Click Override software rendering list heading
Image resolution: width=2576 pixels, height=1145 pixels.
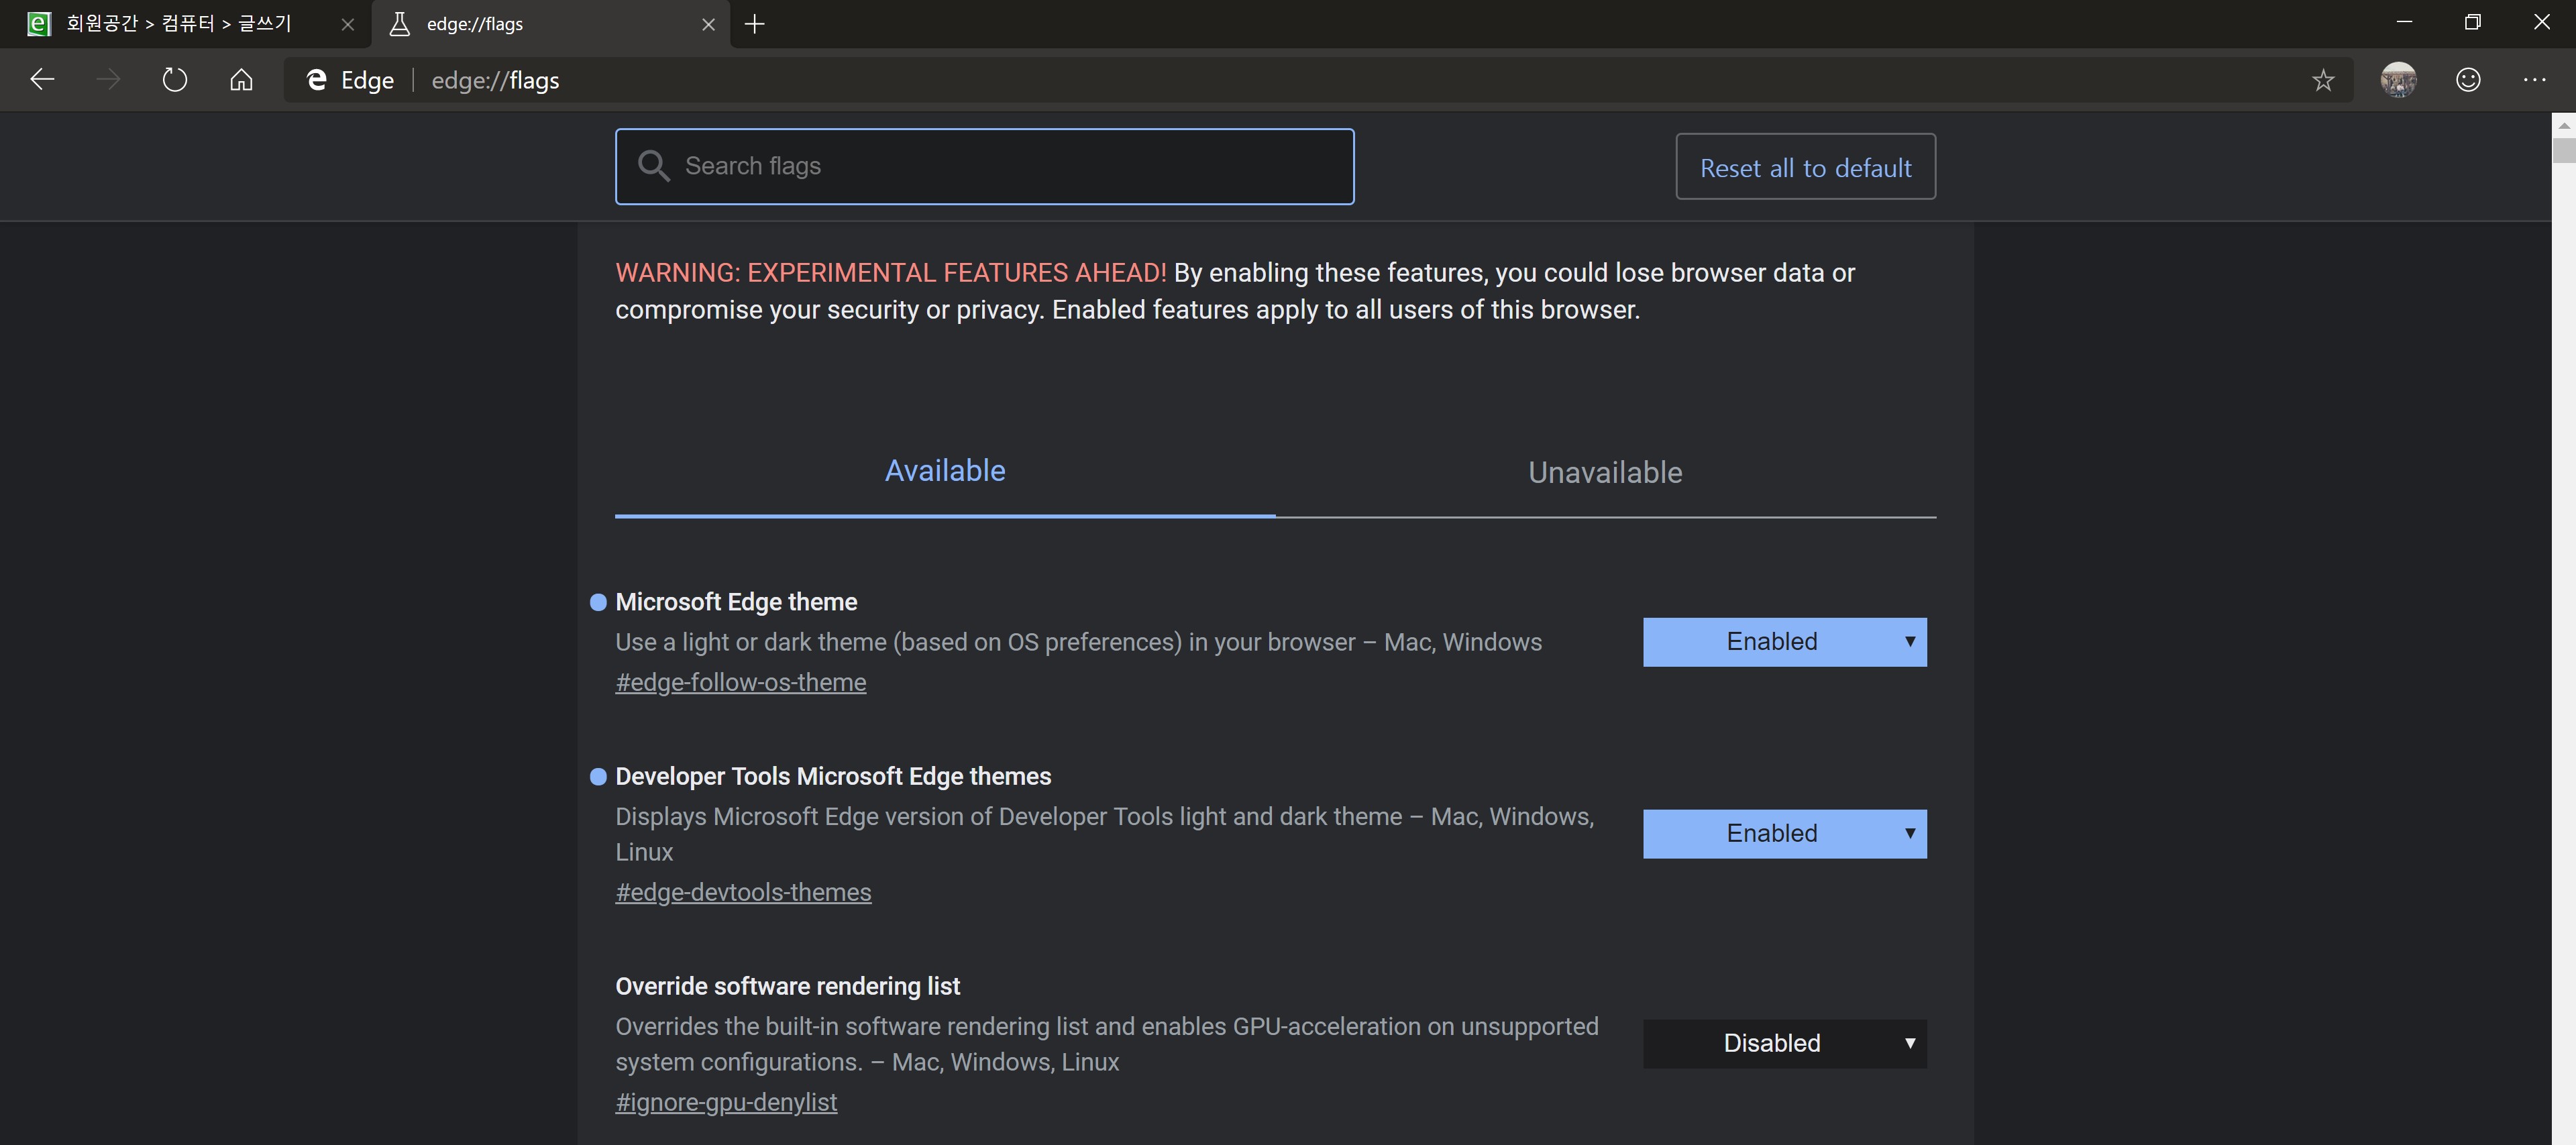[787, 987]
